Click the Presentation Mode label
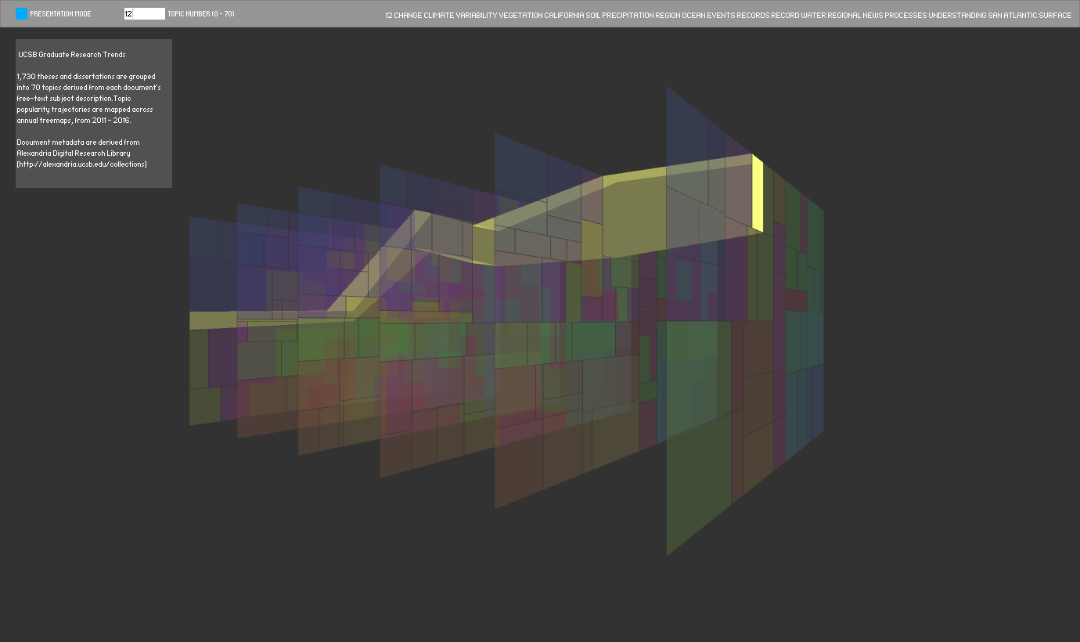Screen dimensions: 1080x642 [60, 14]
